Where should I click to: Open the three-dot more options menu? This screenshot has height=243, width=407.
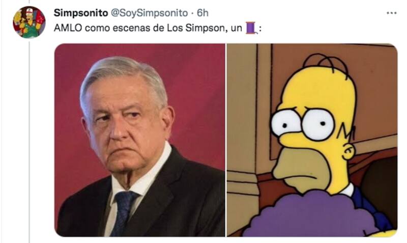point(391,13)
